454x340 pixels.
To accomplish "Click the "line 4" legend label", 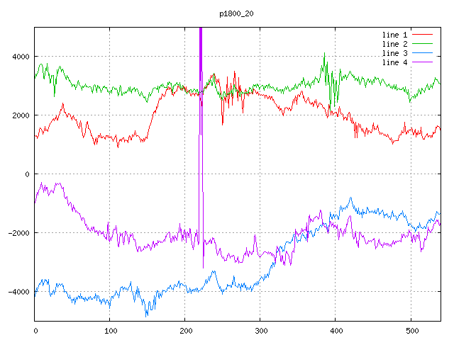I will click(394, 63).
